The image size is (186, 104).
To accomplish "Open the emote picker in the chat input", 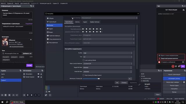I will (183, 62).
